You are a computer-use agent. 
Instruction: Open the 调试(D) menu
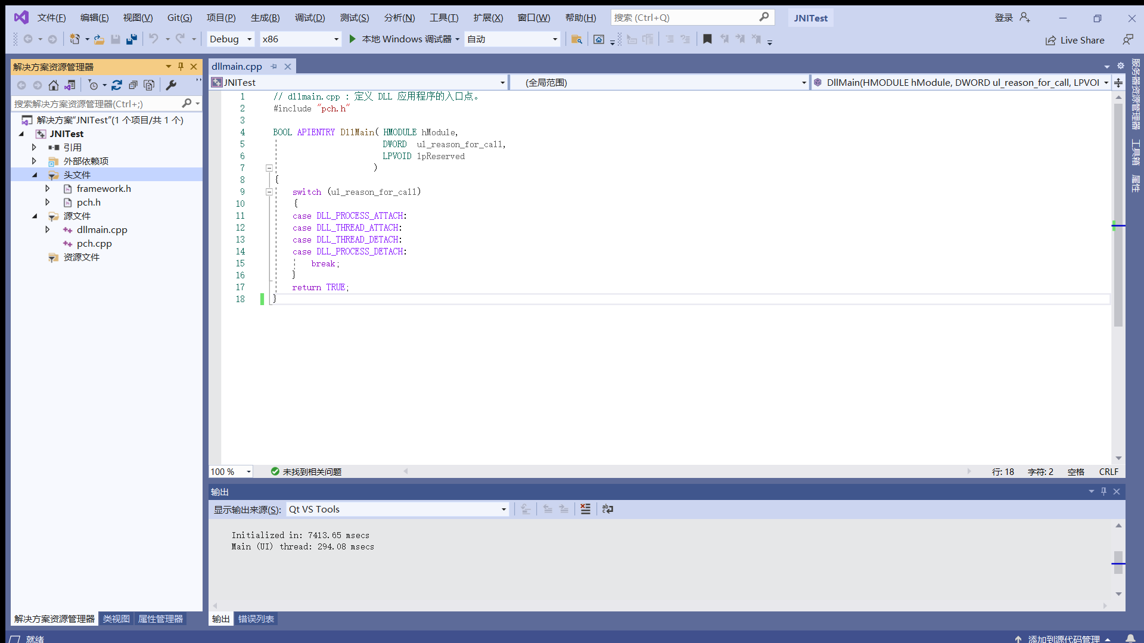[310, 18]
